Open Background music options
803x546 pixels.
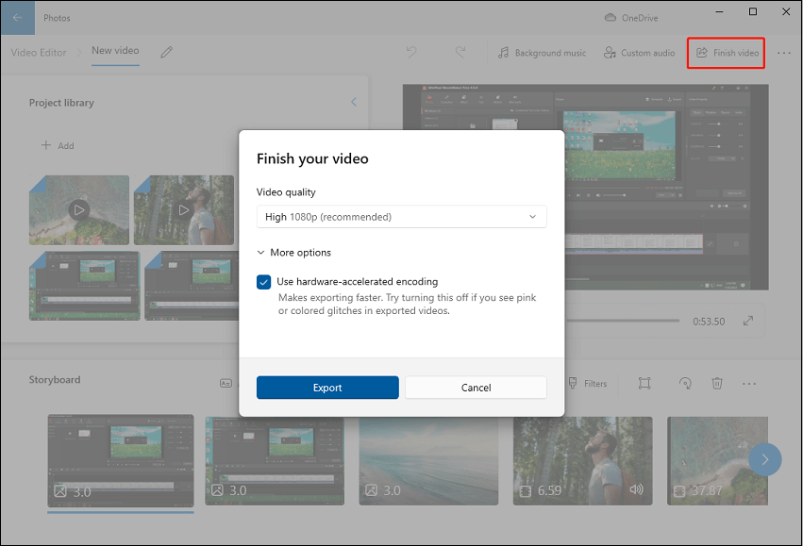(x=542, y=53)
